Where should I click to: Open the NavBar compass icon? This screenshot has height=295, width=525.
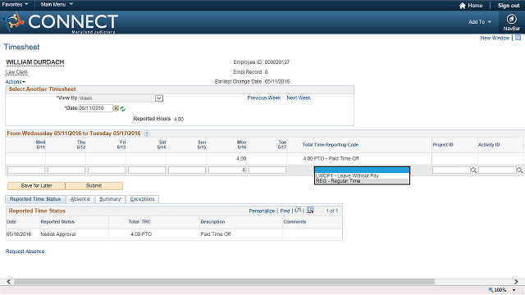(x=511, y=19)
